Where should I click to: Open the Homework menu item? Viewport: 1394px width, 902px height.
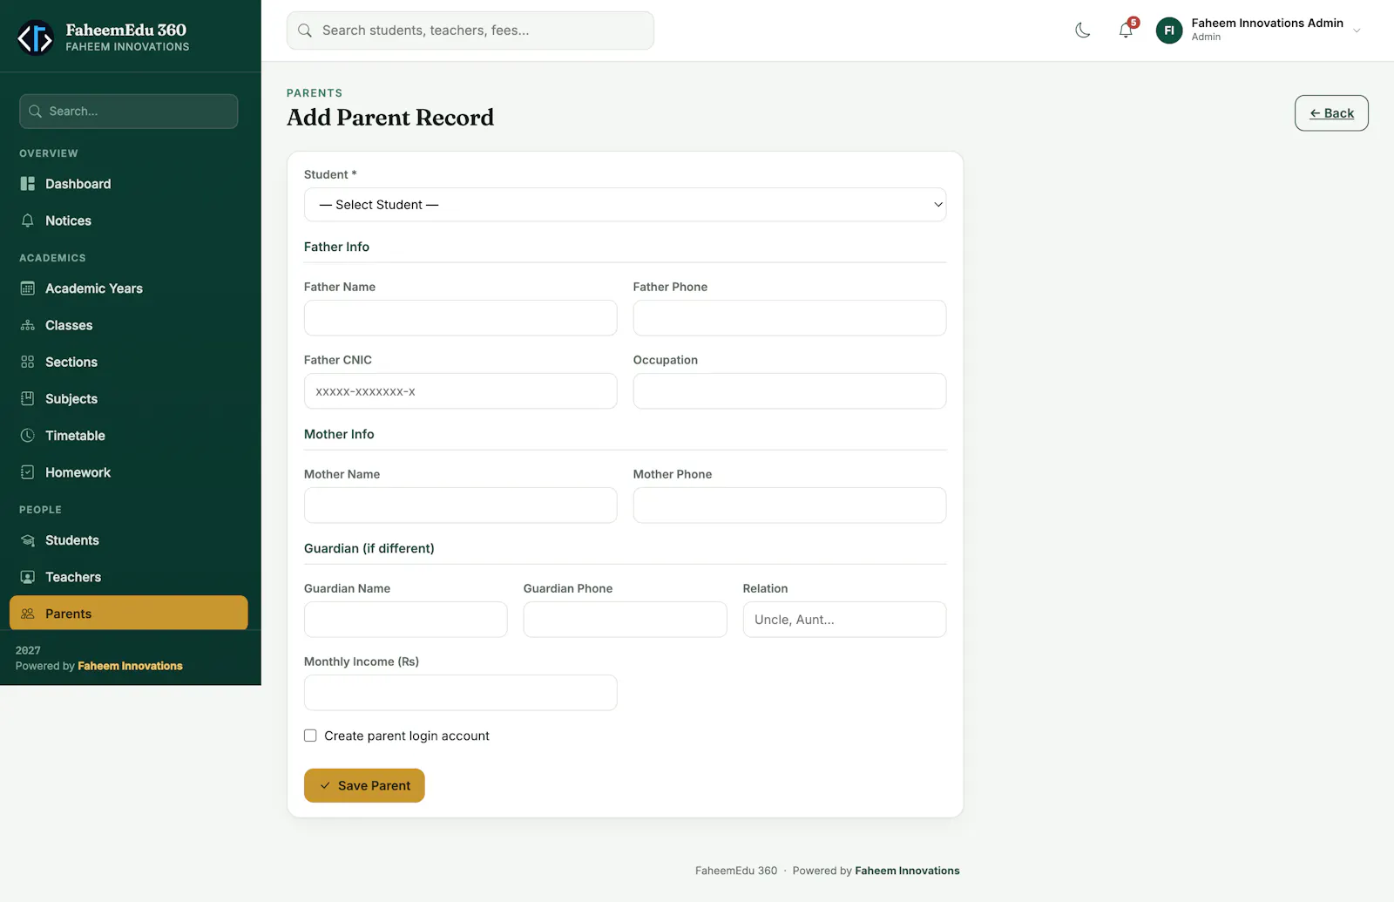(x=129, y=471)
